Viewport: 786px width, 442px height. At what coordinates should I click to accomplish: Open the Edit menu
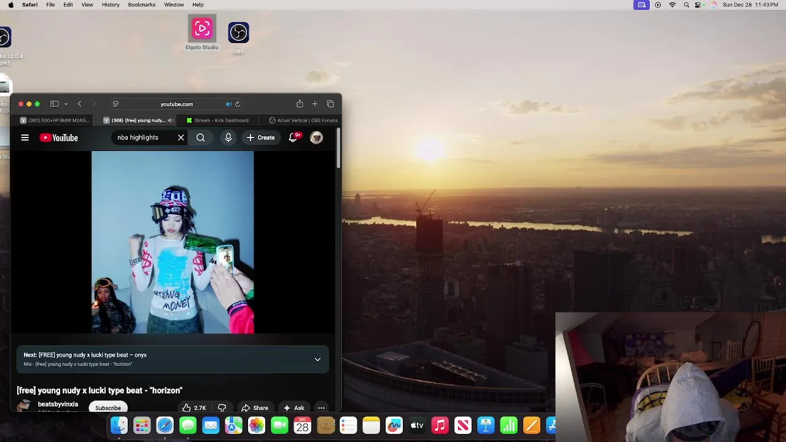coord(68,4)
